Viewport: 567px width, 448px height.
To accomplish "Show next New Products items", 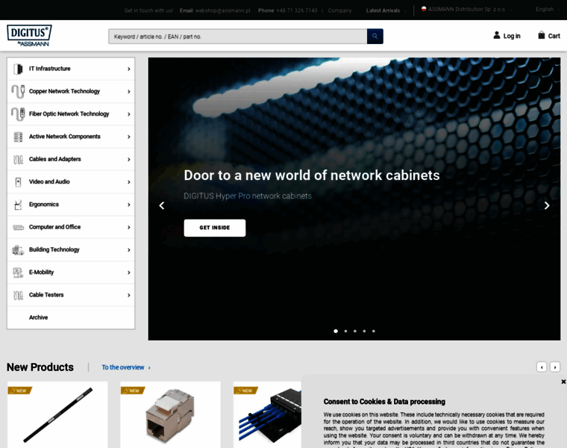I will 555,367.
